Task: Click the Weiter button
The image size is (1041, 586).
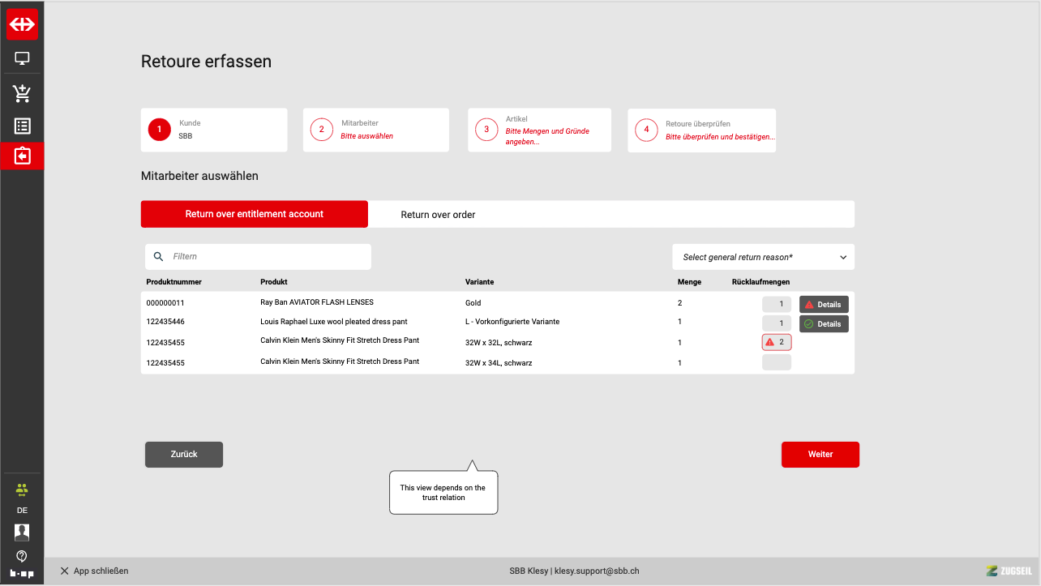Action: (820, 455)
